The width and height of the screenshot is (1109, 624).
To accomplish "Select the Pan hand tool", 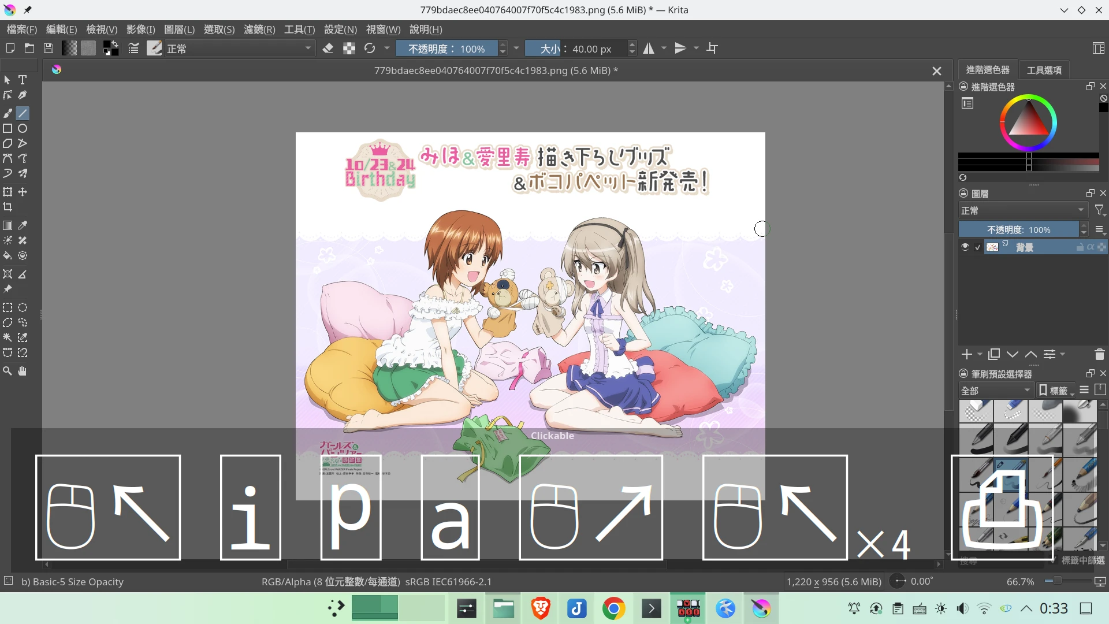I will (23, 371).
